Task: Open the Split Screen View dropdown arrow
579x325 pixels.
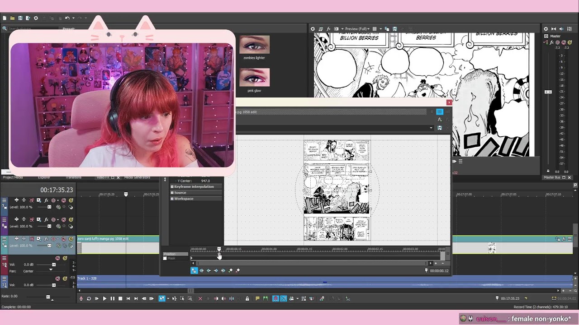Action: [342, 29]
